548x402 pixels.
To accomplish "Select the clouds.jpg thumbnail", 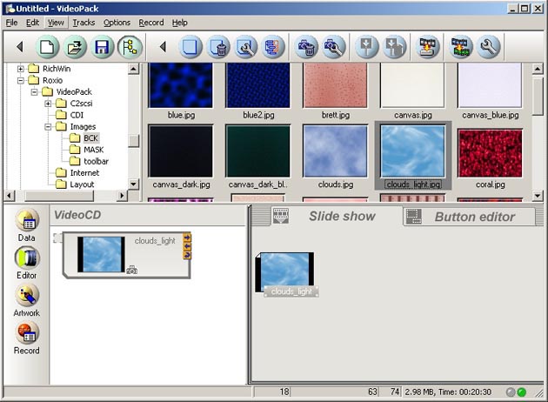I will pos(335,153).
